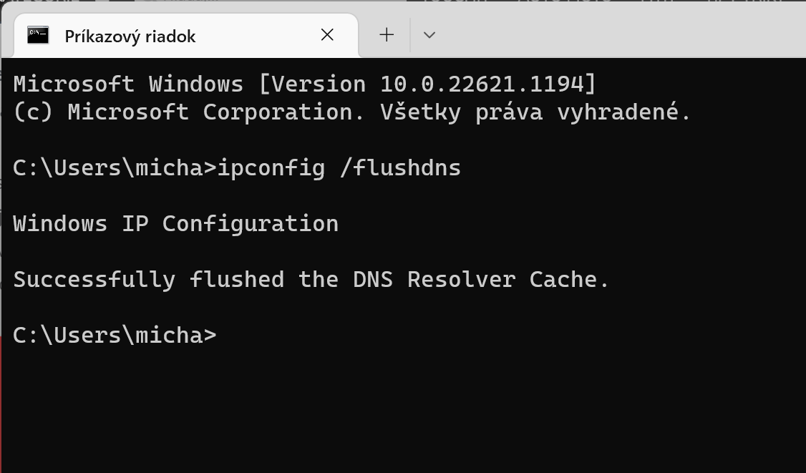This screenshot has width=806, height=473.
Task: Expand the new tab profile dropdown chevron
Action: click(429, 35)
